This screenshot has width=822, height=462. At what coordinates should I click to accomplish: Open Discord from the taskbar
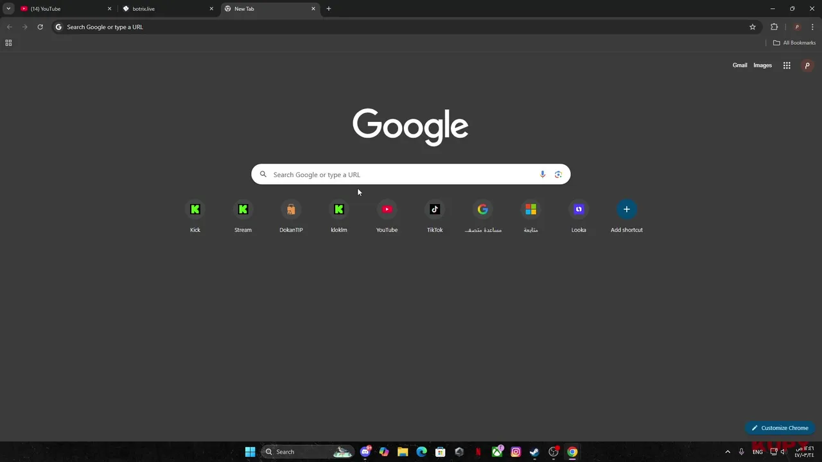365,452
